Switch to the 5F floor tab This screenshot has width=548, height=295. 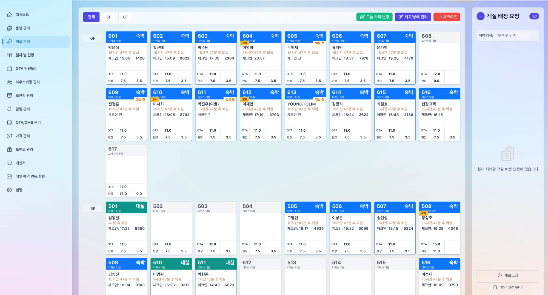tap(109, 17)
